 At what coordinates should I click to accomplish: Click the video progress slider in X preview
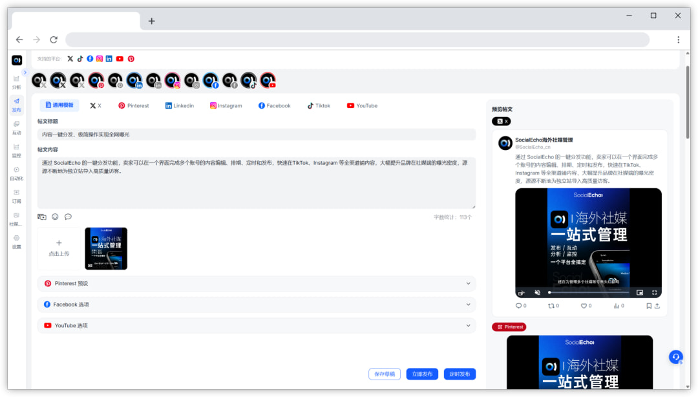coord(589,293)
